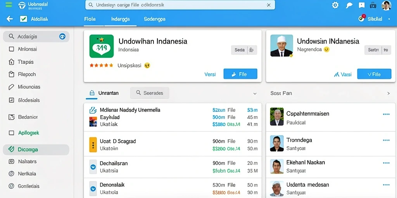Toggle Apllogtek checkbox in sidebar

coord(11,133)
